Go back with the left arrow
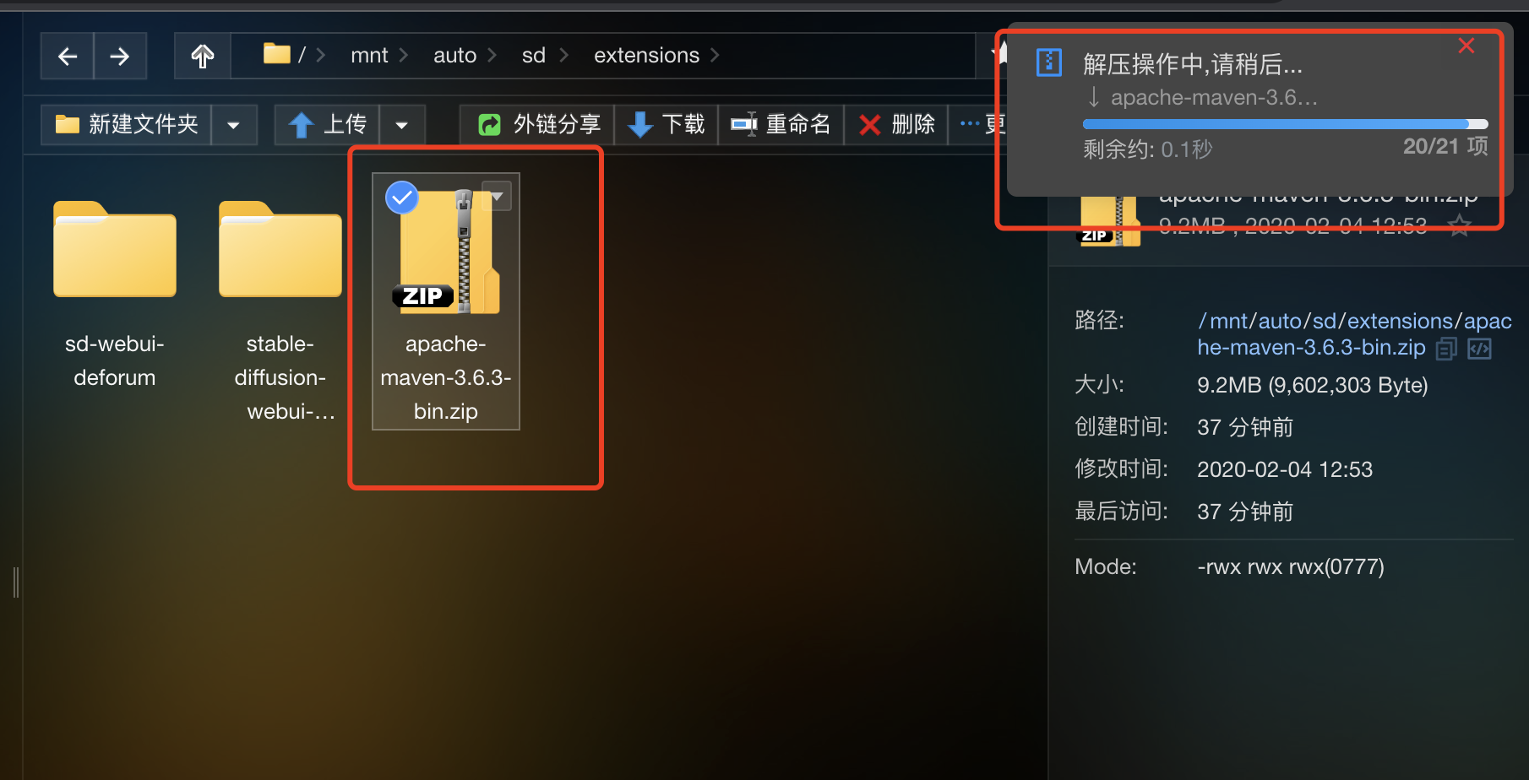The width and height of the screenshot is (1529, 780). point(68,56)
